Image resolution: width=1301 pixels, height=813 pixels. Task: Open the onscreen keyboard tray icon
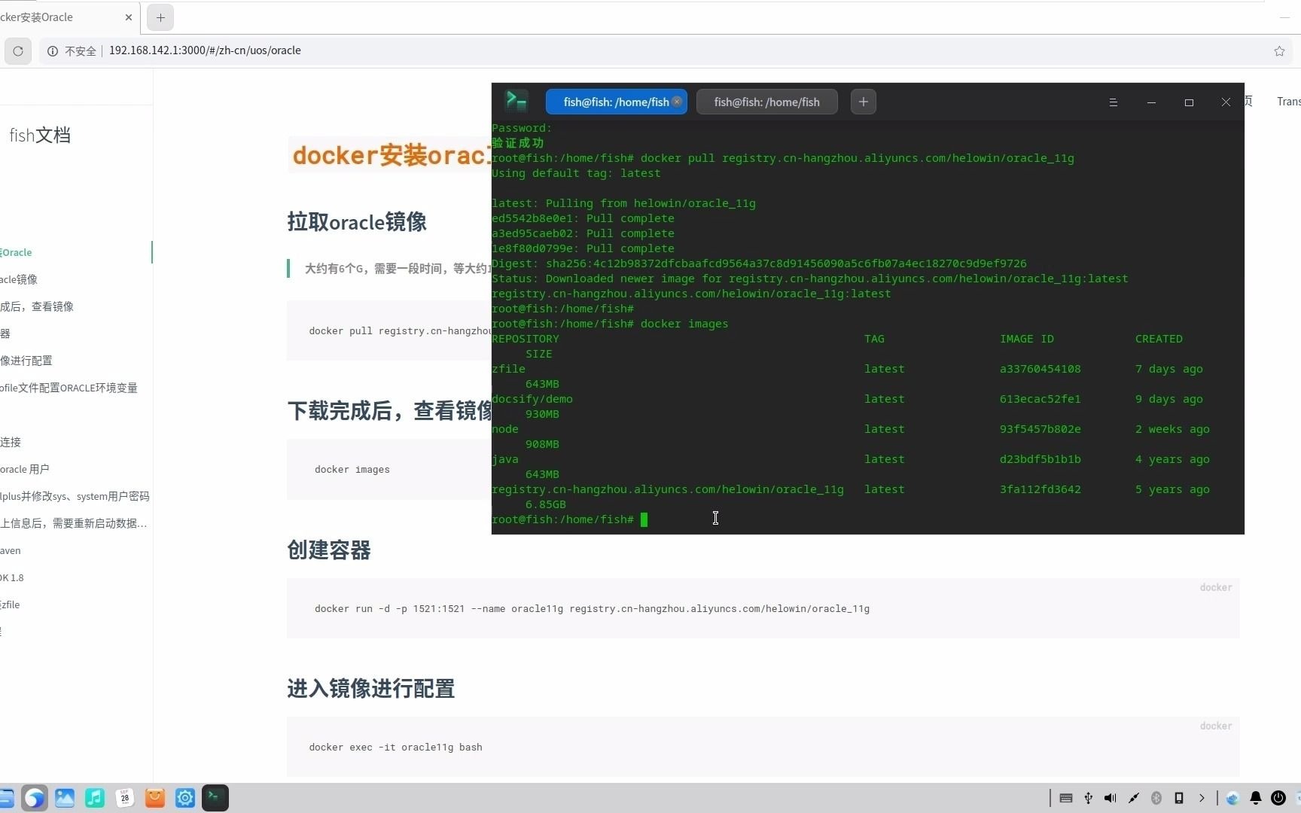pos(1066,798)
